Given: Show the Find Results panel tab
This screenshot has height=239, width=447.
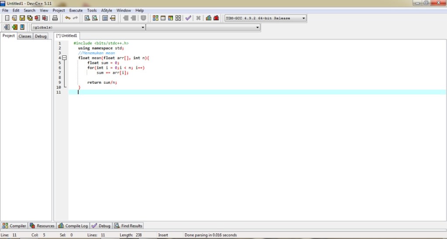Looking at the screenshot, I should [x=128, y=226].
